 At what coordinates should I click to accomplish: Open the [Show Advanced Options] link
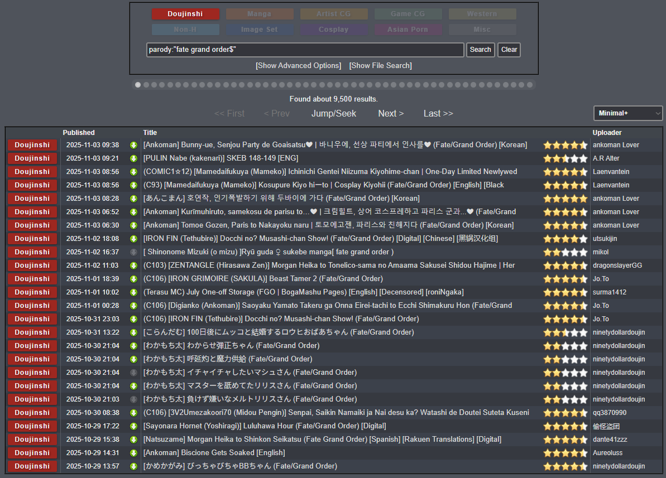coord(299,66)
